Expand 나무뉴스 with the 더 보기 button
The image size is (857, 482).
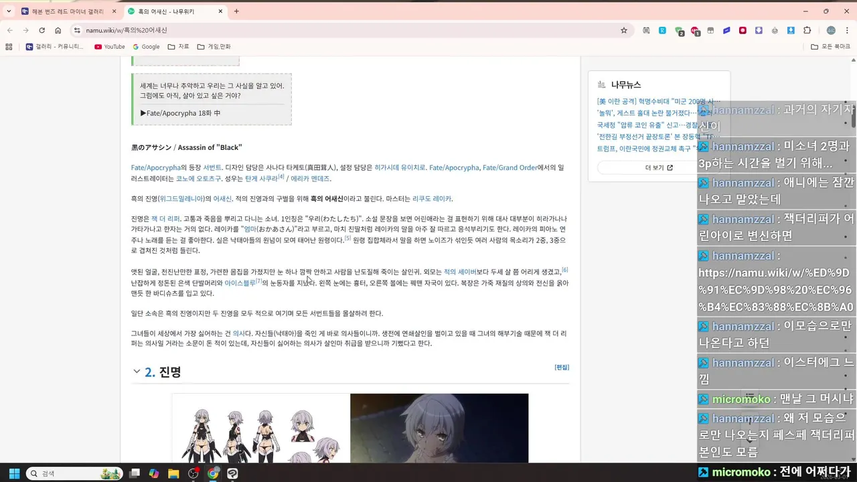point(659,167)
